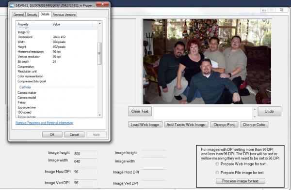The width and height of the screenshot is (291, 190).
Task: Select the Height property row
Action: click(x=57, y=47)
